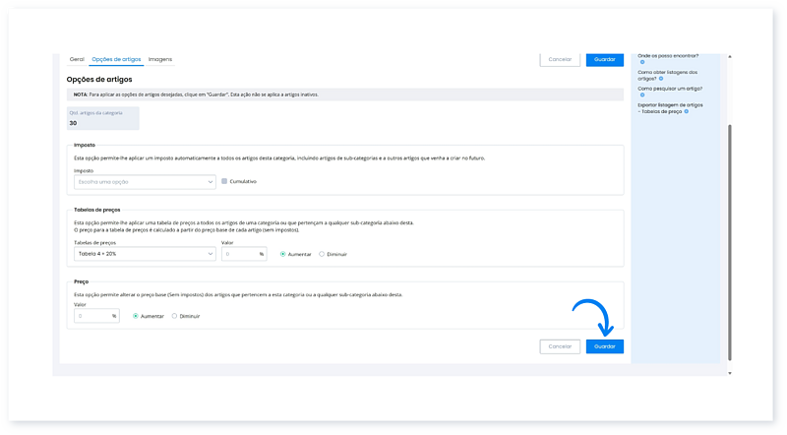Viewport: 787px width, 435px height.
Task: Switch to the Imagens tab
Action: (x=159, y=59)
